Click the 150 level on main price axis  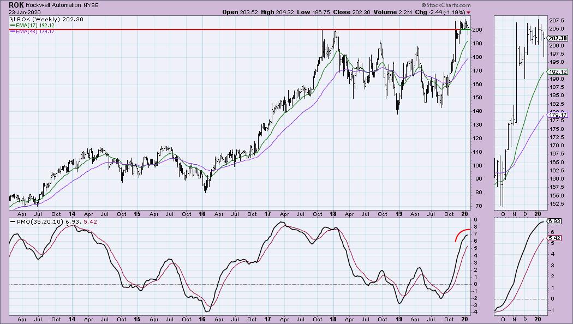pos(476,98)
